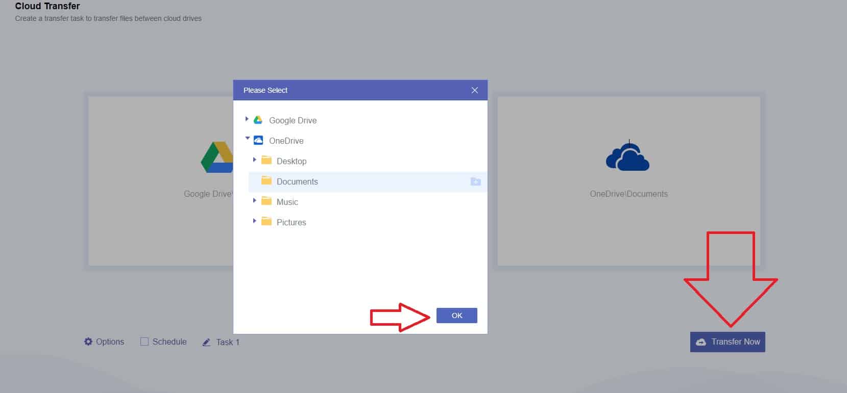
Task: Select the Desktop folder label
Action: pos(292,161)
